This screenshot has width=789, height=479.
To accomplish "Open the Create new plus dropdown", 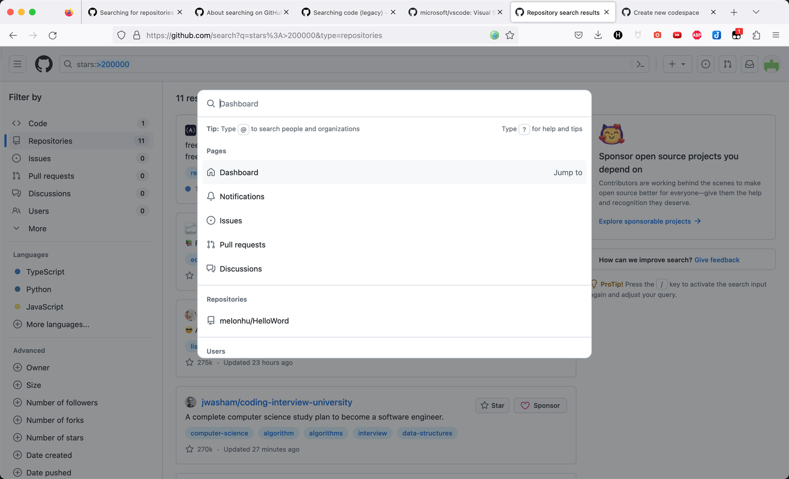I will [677, 64].
